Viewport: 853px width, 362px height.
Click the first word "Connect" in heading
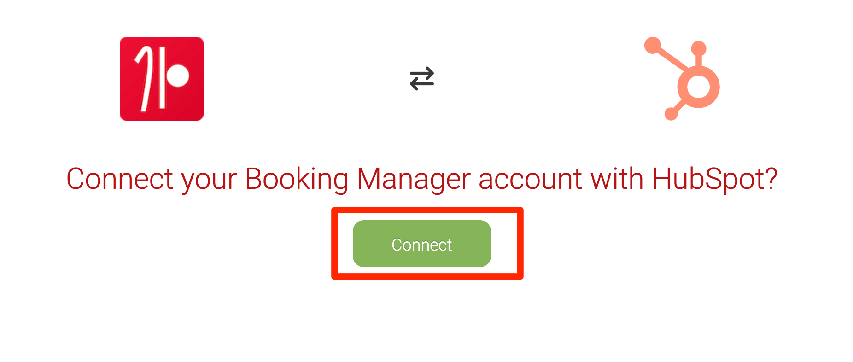[x=120, y=179]
